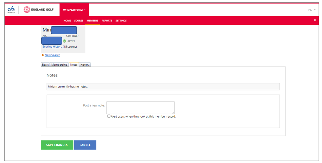Viewport: 322px width, 163px height.
Task: Enable alert users checkbox
Action: [109, 116]
